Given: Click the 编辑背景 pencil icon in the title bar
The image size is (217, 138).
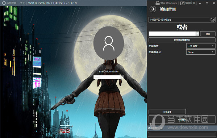Looking at the screenshot, I should pos(182,3).
